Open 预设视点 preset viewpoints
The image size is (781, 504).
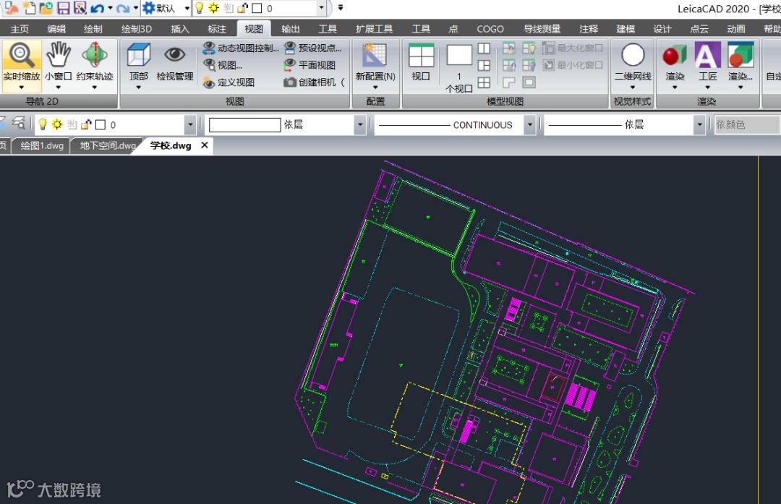click(x=313, y=48)
